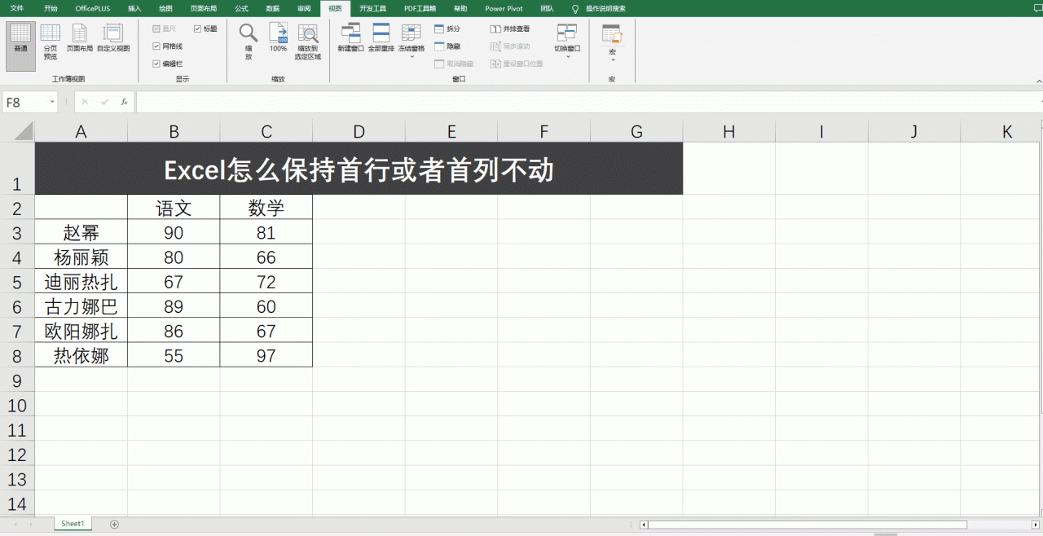Click the horizontal scrollbar thumb
The width and height of the screenshot is (1043, 536).
[x=808, y=525]
